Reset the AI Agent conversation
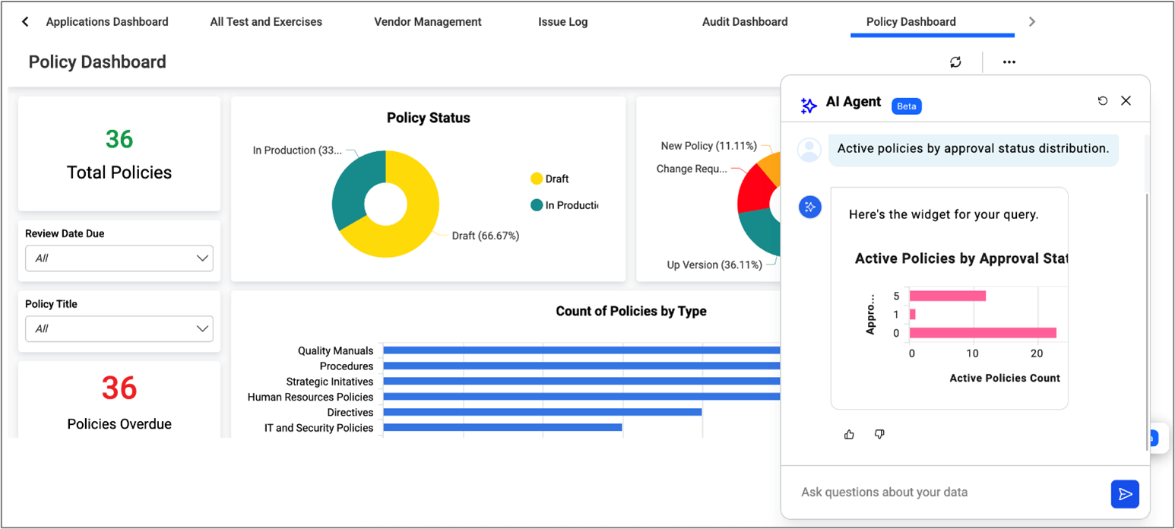Viewport: 1175px width, 529px height. click(x=1103, y=100)
